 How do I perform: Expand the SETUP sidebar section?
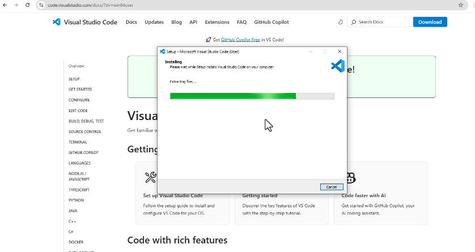[74, 79]
